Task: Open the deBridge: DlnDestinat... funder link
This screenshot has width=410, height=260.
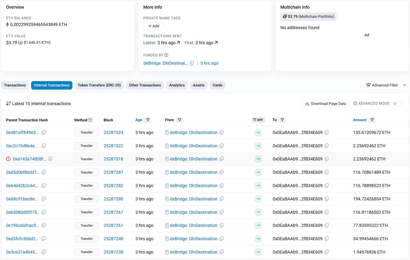Action: (x=166, y=63)
